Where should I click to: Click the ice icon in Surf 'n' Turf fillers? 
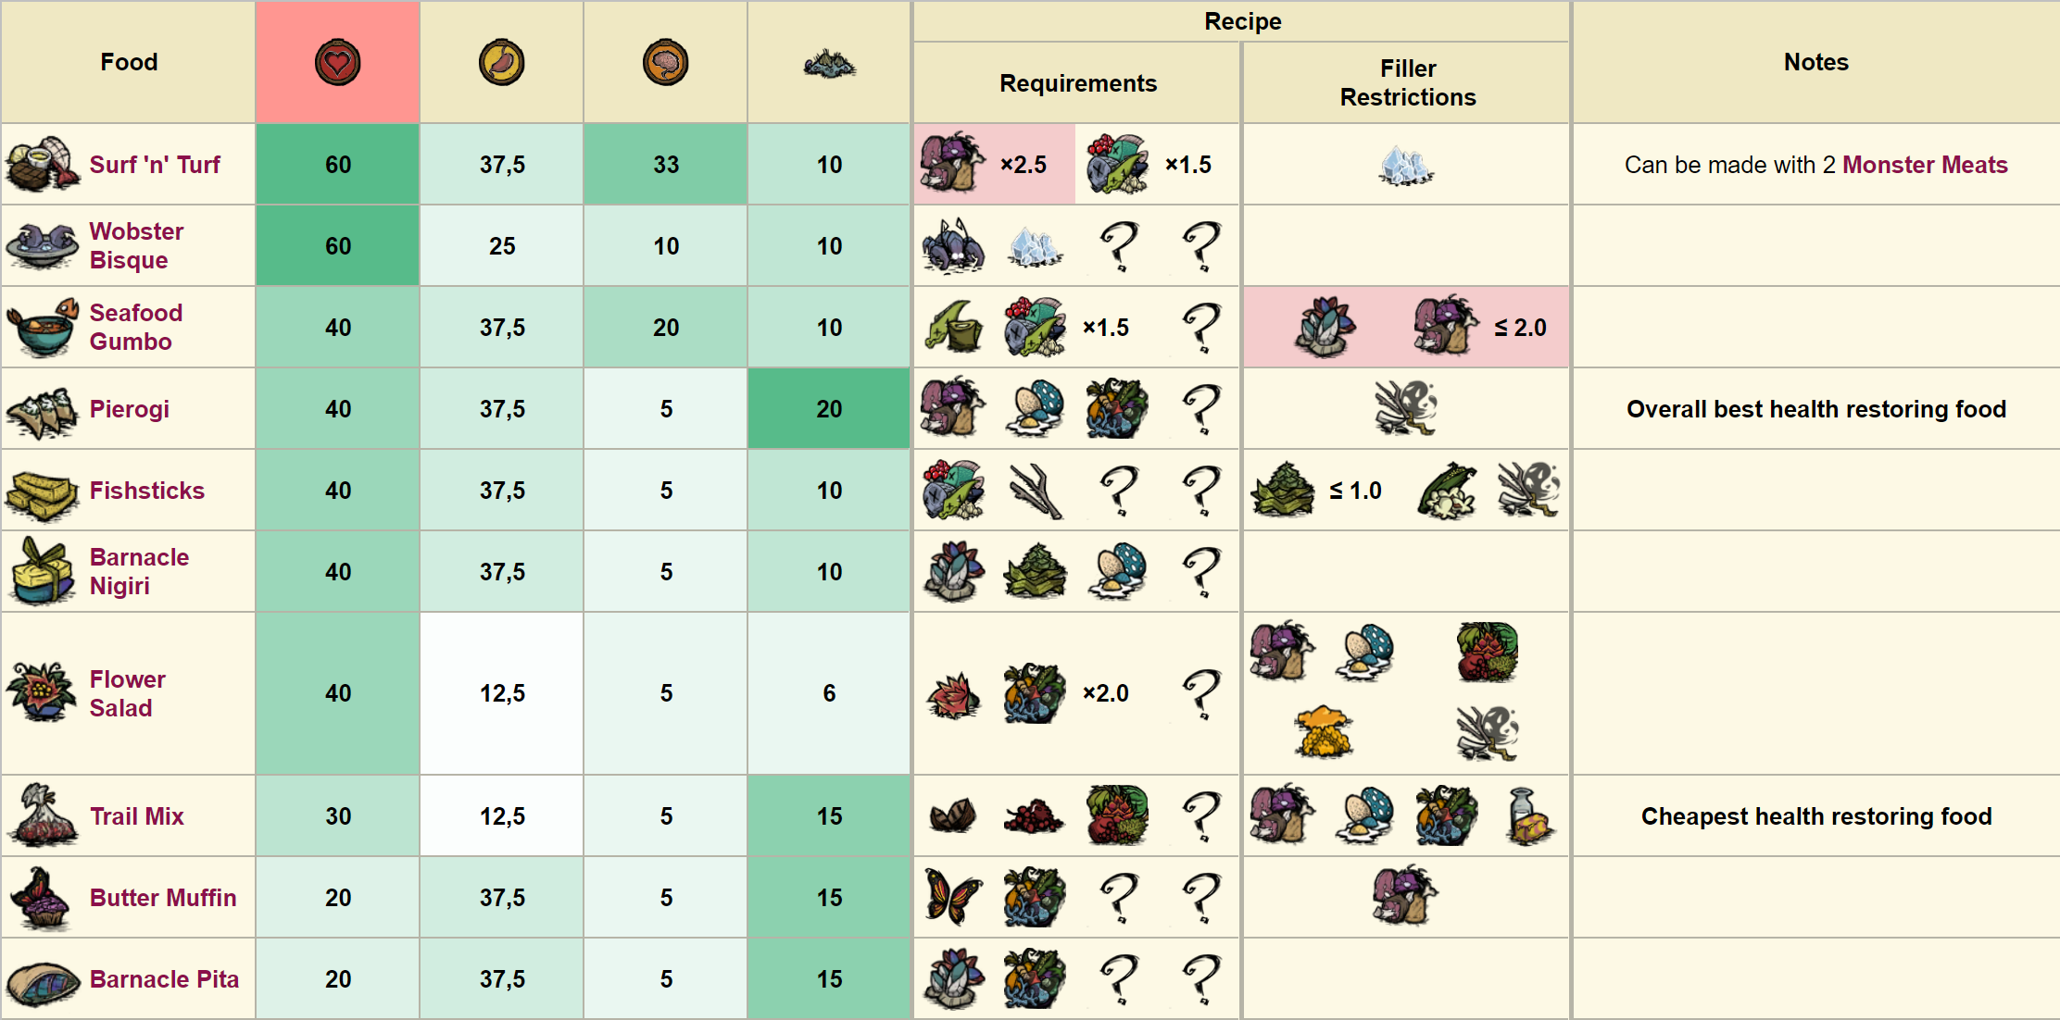(1406, 165)
